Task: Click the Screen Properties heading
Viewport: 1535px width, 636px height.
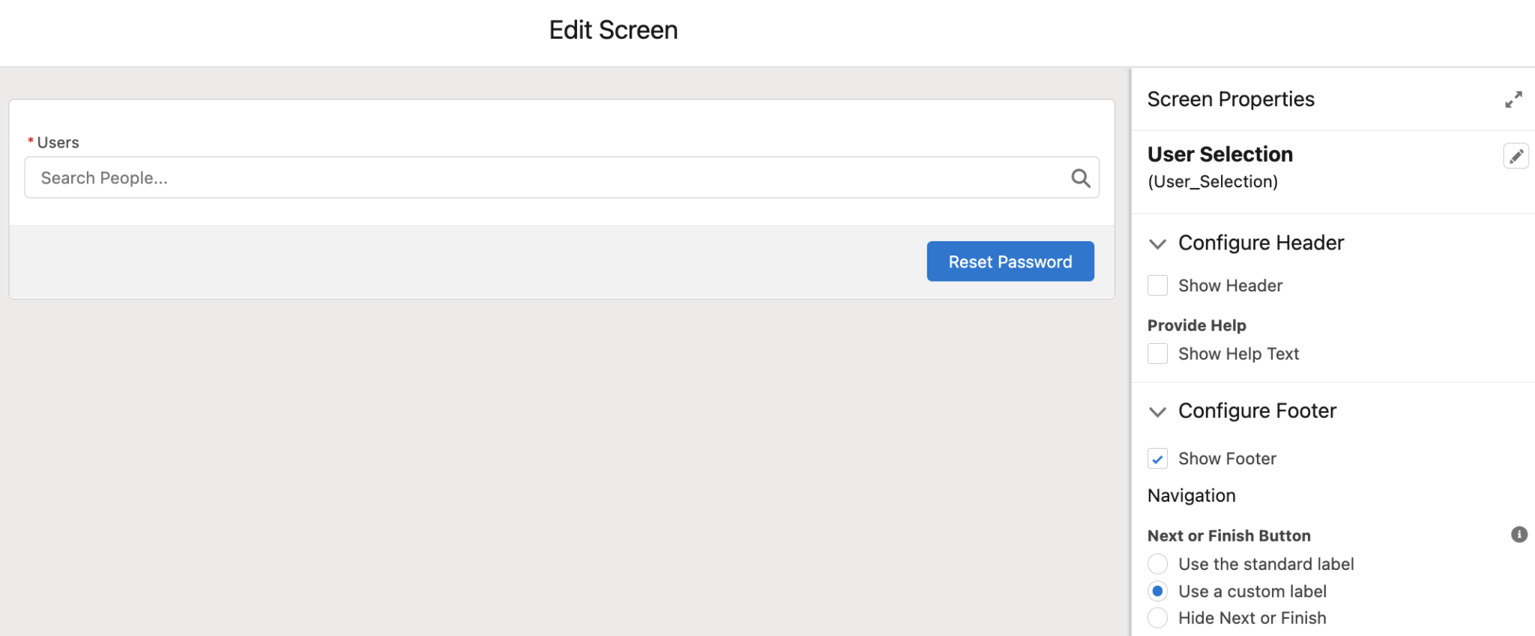Action: [1231, 99]
